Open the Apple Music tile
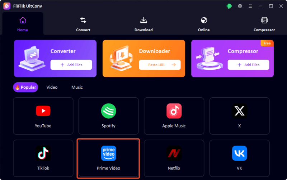The height and width of the screenshot is (180, 287). pos(174,116)
